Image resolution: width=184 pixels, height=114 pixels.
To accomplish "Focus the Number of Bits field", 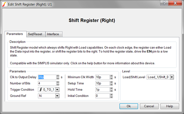I will (47, 83).
